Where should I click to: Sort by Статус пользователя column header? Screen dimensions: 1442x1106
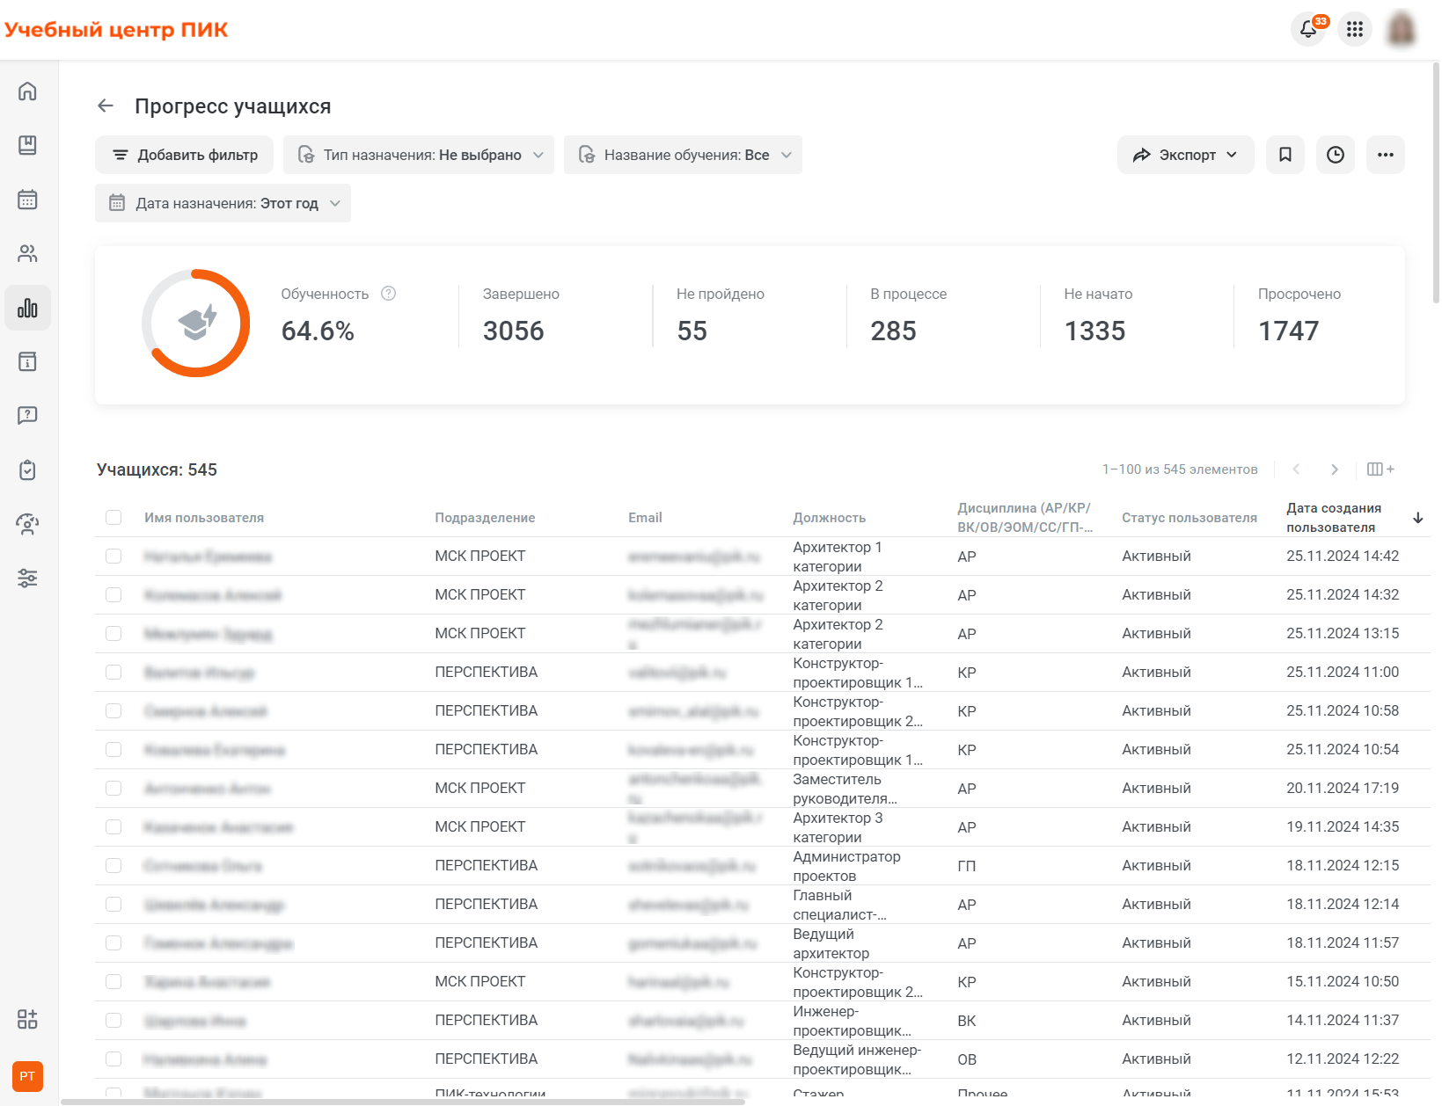click(x=1189, y=518)
